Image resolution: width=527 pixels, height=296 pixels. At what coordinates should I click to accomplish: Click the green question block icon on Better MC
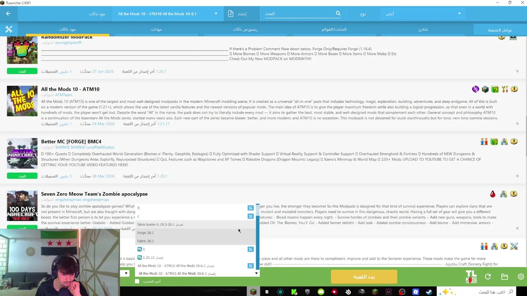point(494,141)
